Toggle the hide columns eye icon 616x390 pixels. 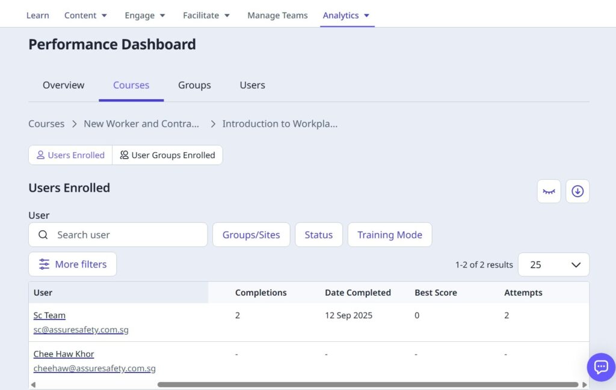549,191
